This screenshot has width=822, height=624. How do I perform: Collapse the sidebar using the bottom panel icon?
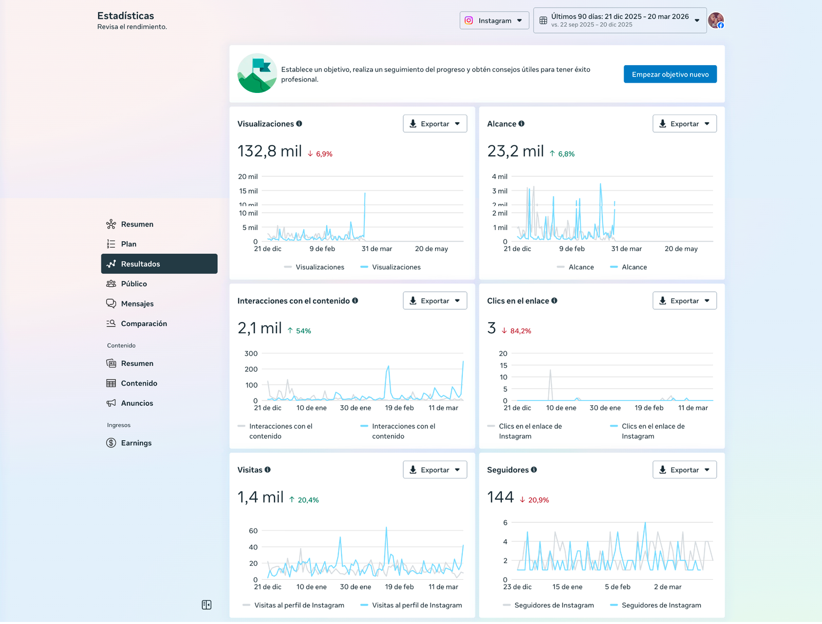(207, 605)
